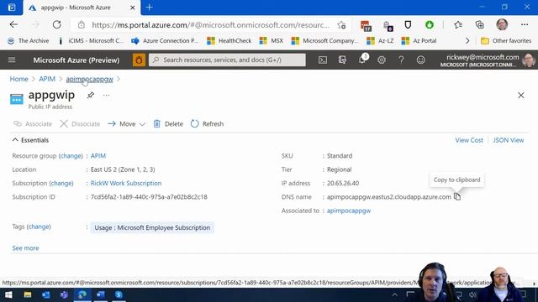
Task: Show more bookmarks bar overflow chevron
Action: tap(467, 41)
